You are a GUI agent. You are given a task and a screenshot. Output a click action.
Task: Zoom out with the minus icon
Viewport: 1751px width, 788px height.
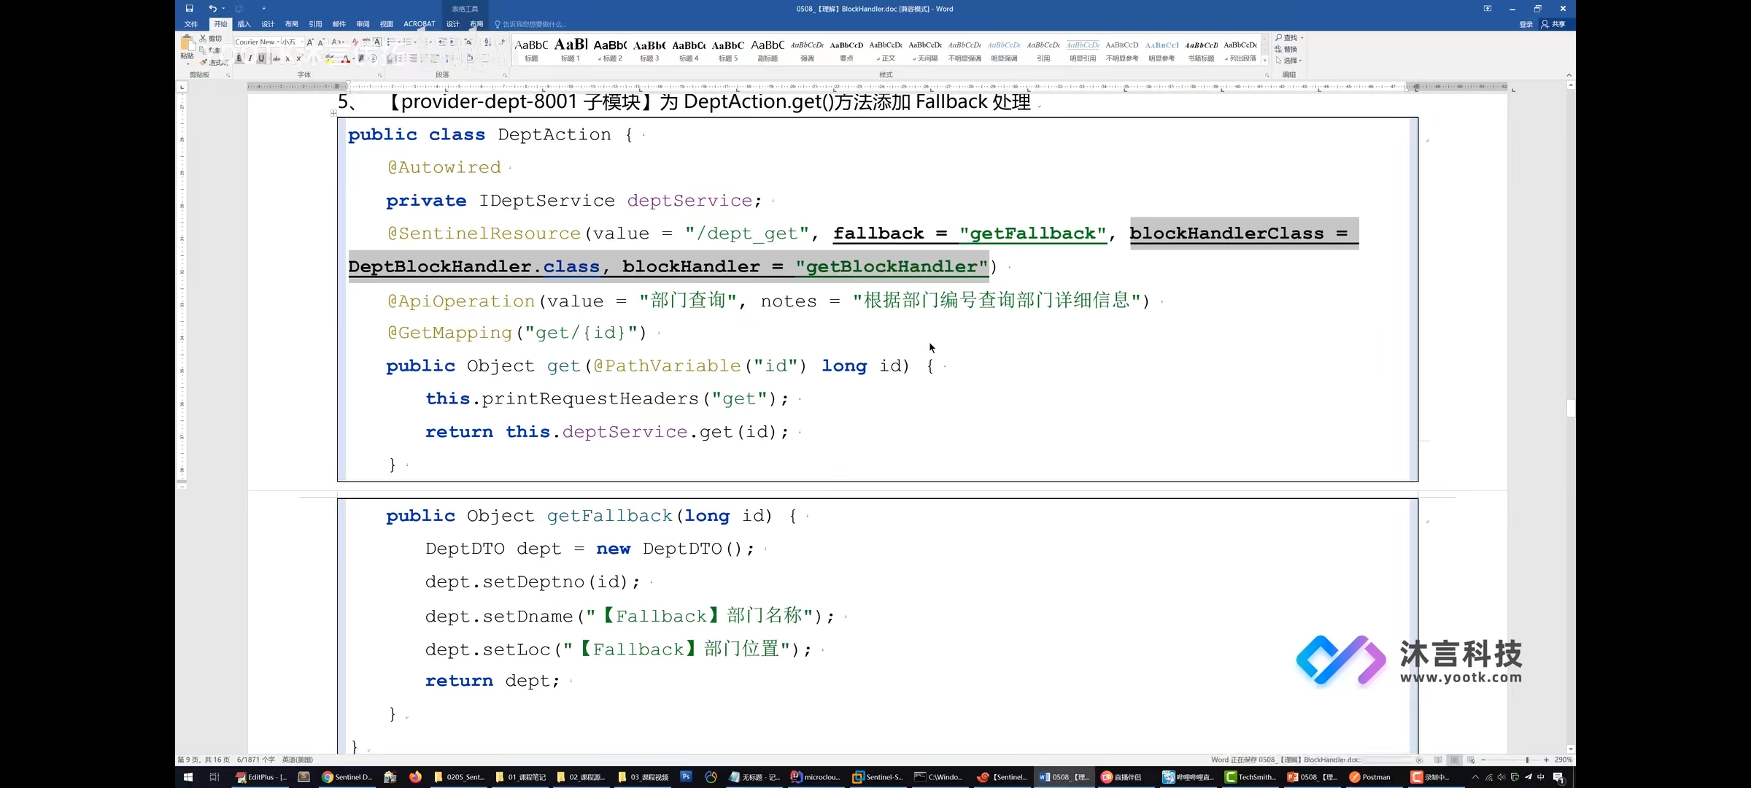(1483, 760)
